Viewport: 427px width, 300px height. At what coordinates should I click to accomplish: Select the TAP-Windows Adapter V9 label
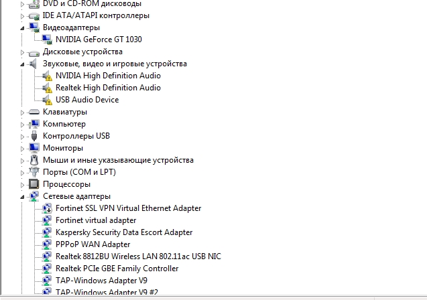101,281
